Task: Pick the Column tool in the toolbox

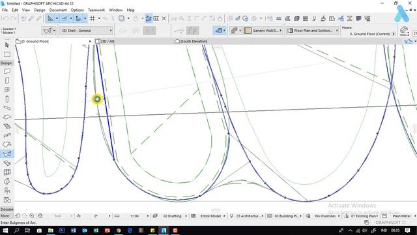Action: pos(7,99)
